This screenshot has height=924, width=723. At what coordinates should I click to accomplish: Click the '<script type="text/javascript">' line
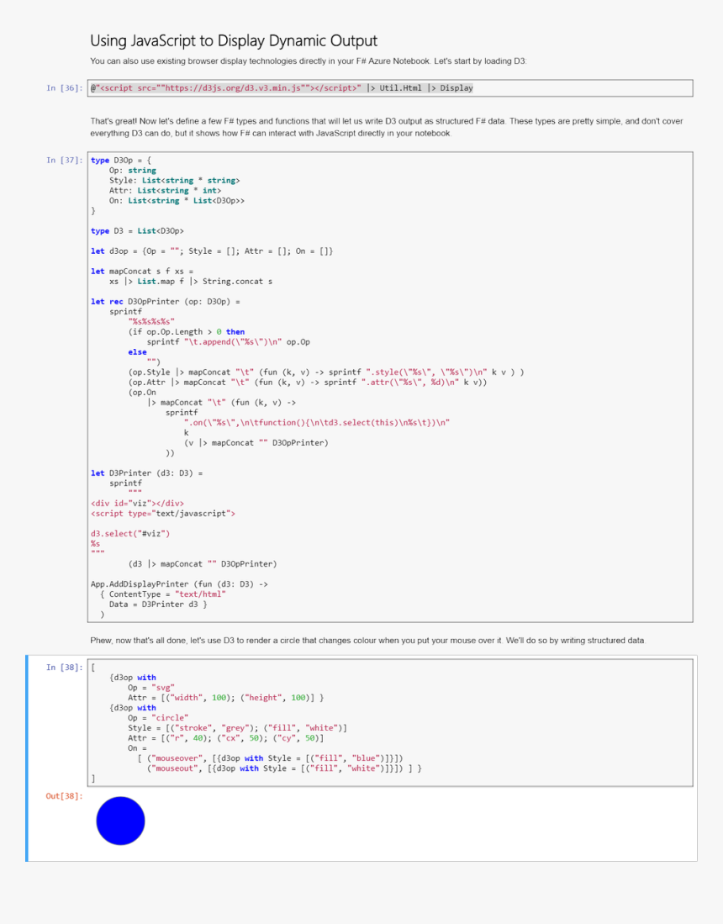(x=163, y=513)
